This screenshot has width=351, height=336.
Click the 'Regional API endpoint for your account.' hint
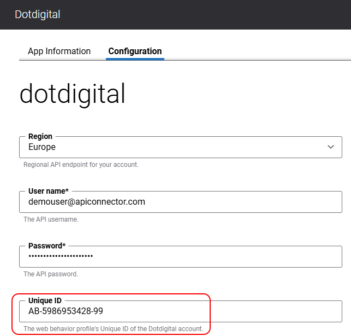click(81, 165)
